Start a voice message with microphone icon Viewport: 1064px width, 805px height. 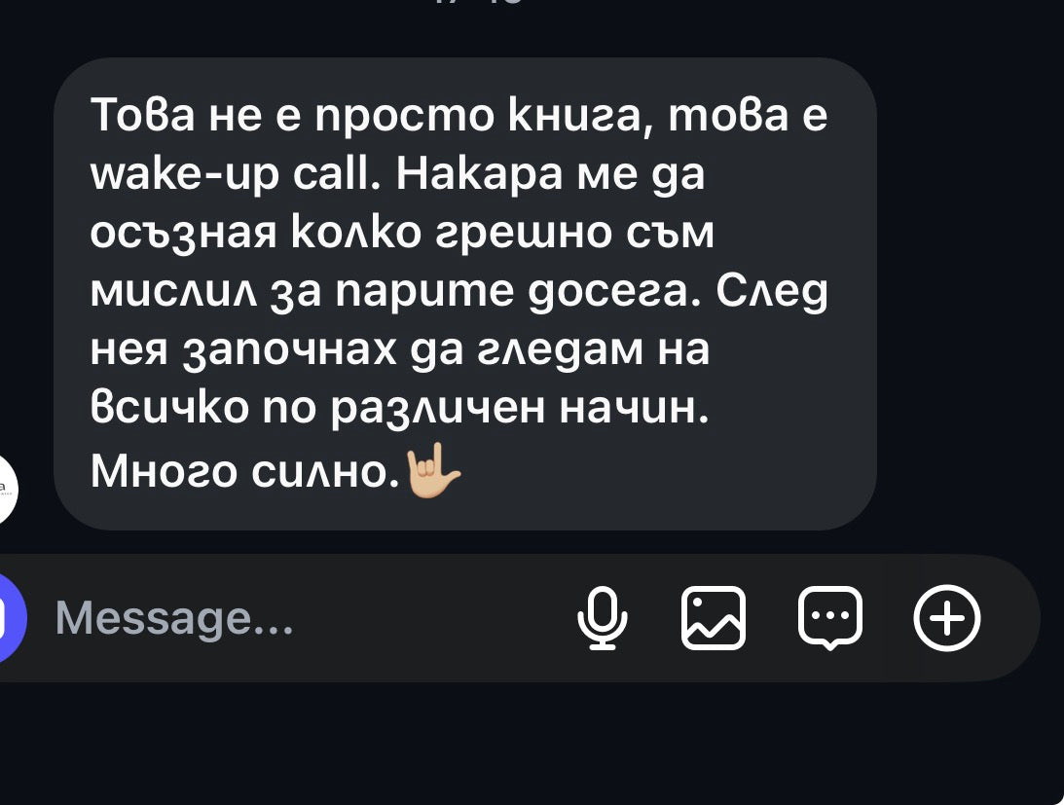(x=602, y=618)
